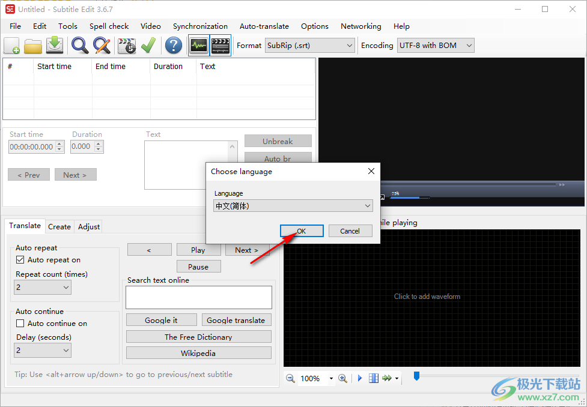The width and height of the screenshot is (587, 407).
Task: Open the Networking menu
Action: pyautogui.click(x=361, y=26)
